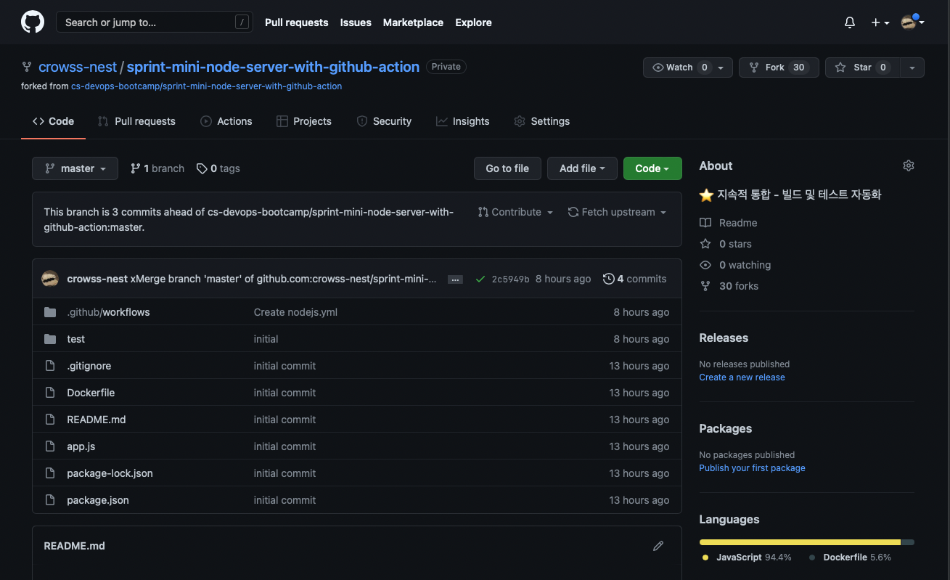Open the .gitignore file
Screen dimensions: 950x580
[89, 366]
